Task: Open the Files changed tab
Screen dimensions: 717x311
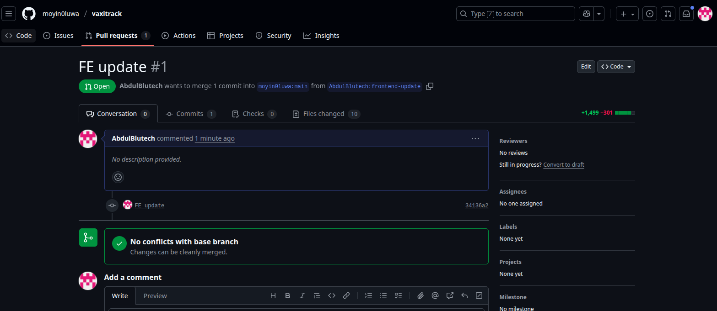Action: click(x=326, y=114)
